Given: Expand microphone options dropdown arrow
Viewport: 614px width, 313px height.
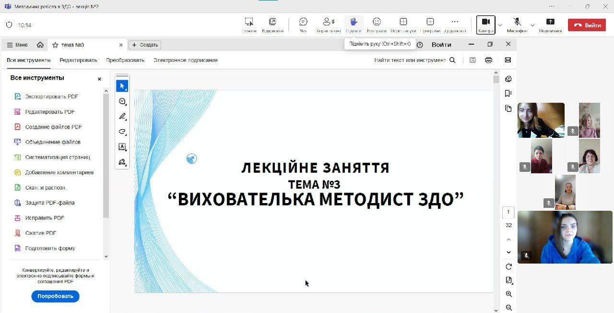Looking at the screenshot, I should 532,25.
